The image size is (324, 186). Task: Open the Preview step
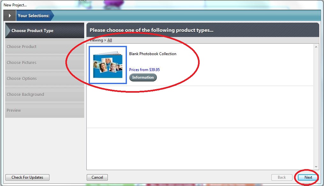point(45,110)
